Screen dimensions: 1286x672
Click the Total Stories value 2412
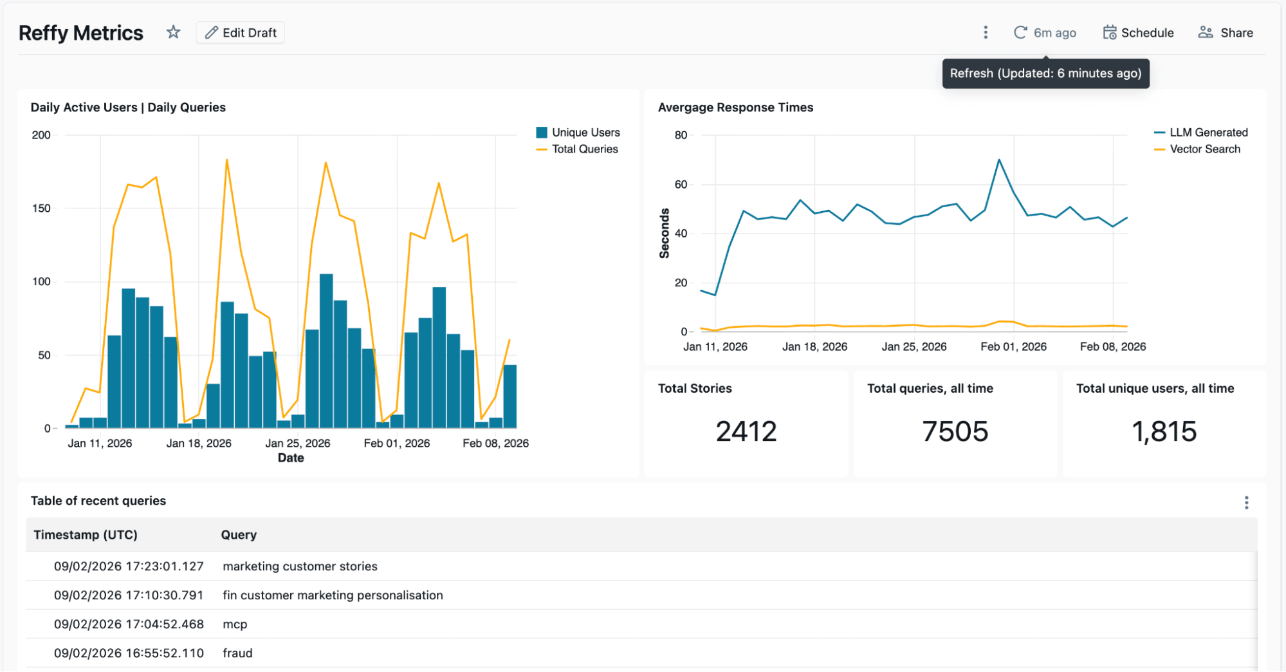746,431
